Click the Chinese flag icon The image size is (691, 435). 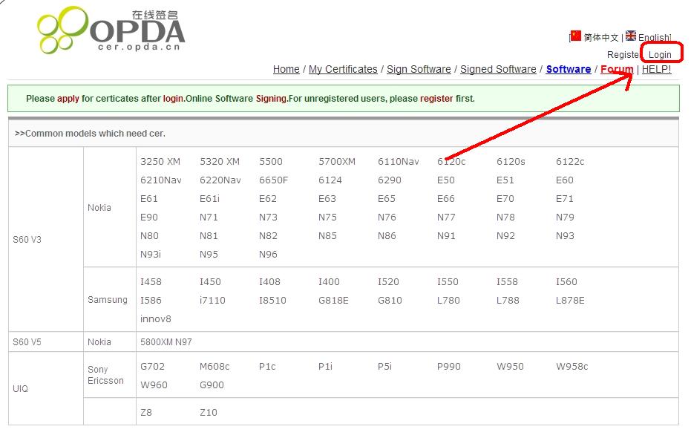574,35
